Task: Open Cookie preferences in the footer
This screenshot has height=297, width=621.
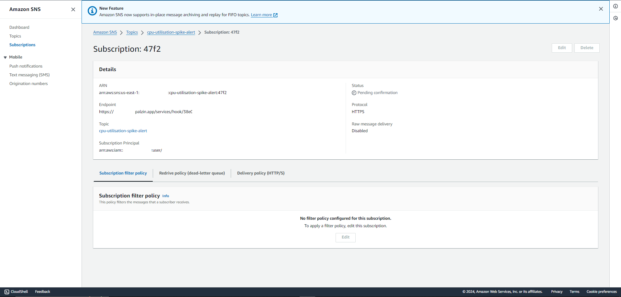Action: click(x=602, y=292)
